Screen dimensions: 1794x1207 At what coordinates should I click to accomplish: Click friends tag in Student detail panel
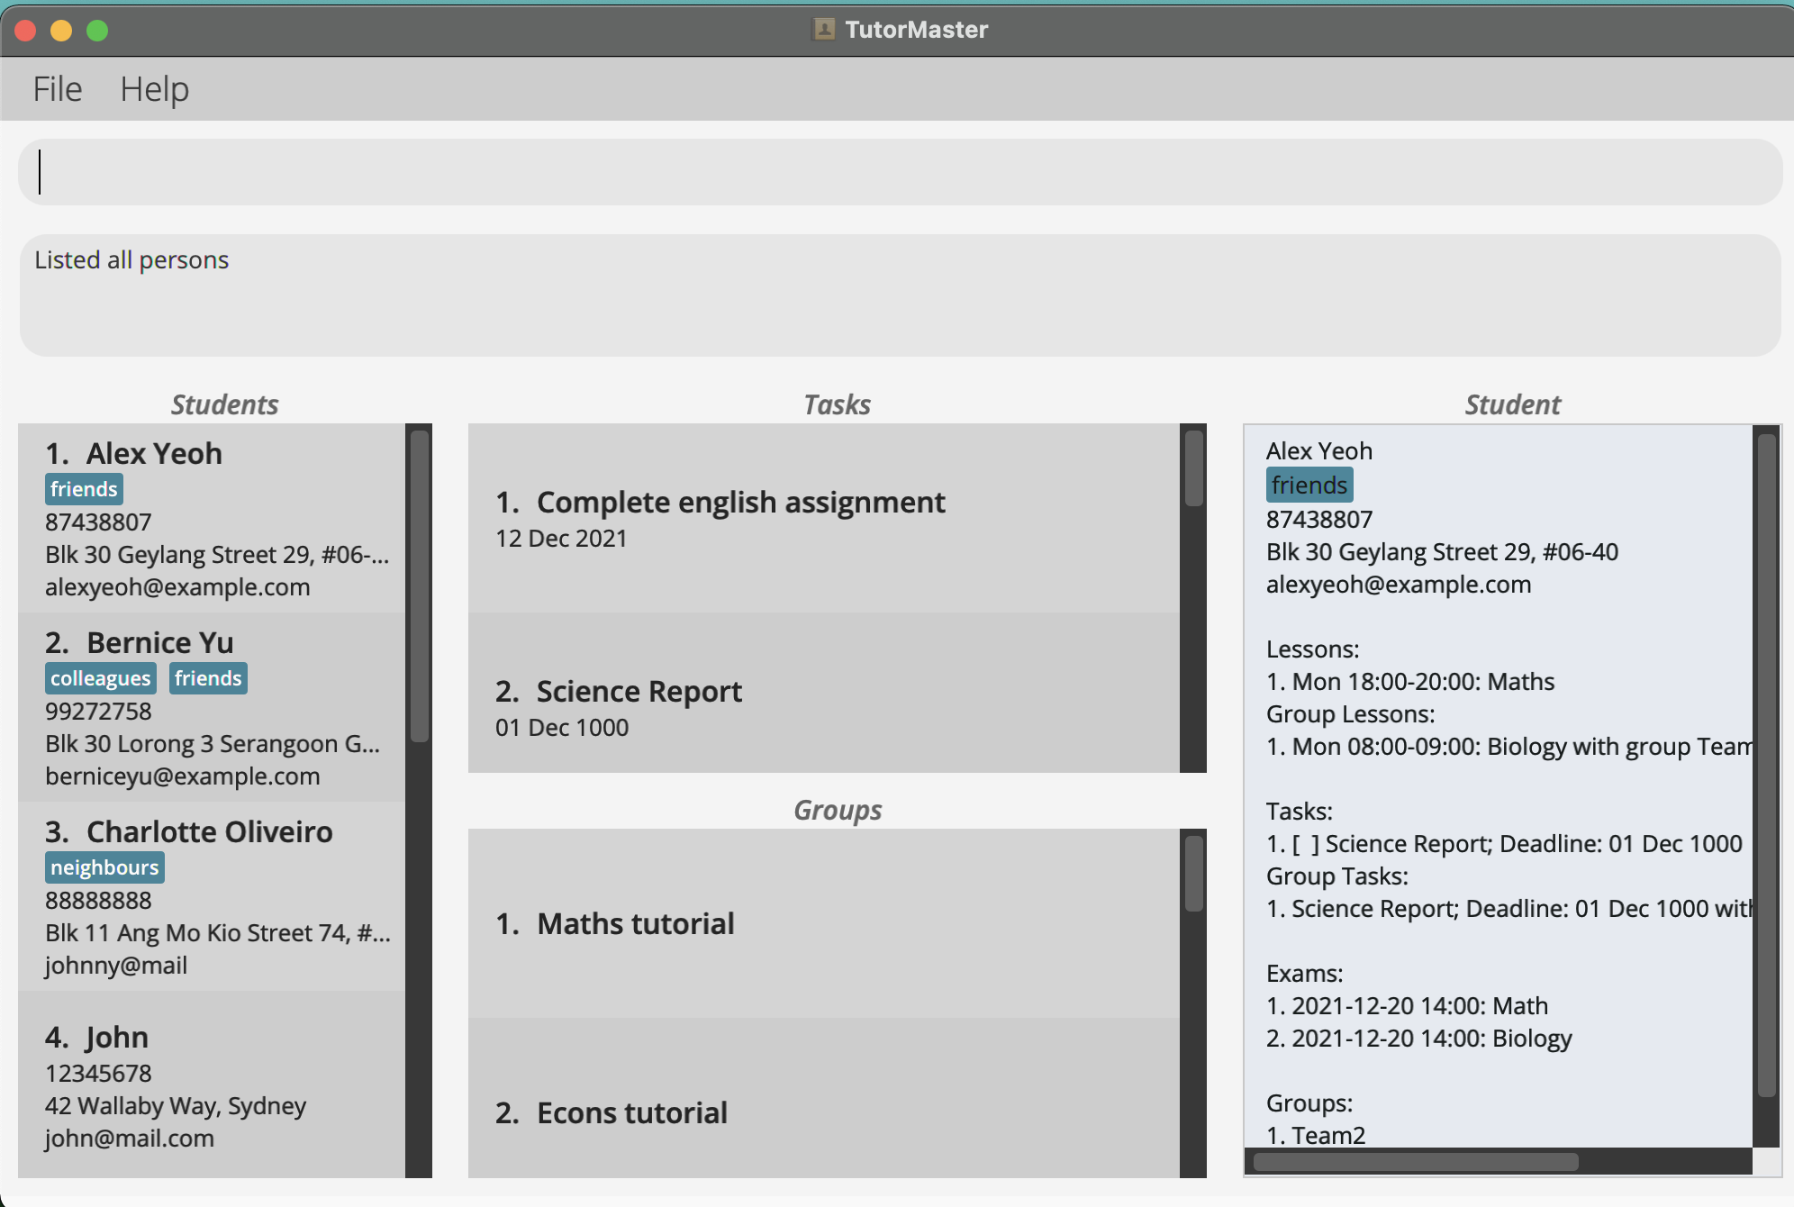(x=1309, y=486)
